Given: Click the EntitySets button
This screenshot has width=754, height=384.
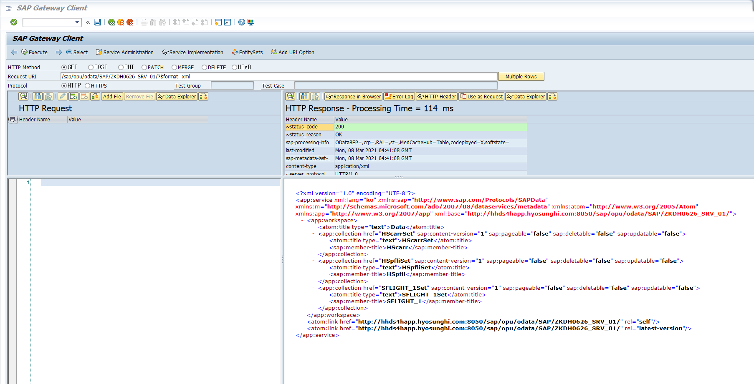Looking at the screenshot, I should point(247,52).
